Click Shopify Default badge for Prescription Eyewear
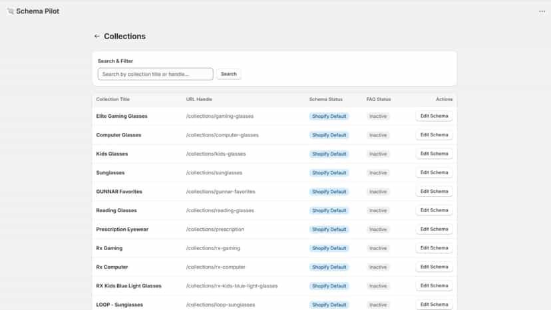The height and width of the screenshot is (310, 551). [x=329, y=229]
